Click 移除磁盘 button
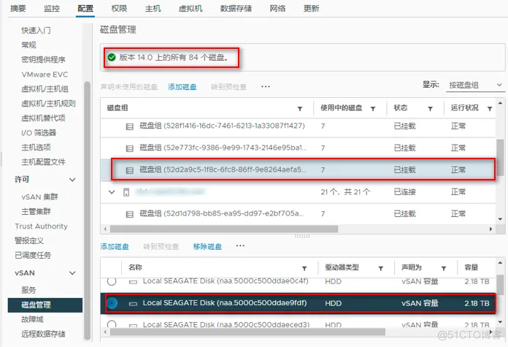Viewport: 508px width, 347px height. tap(208, 246)
